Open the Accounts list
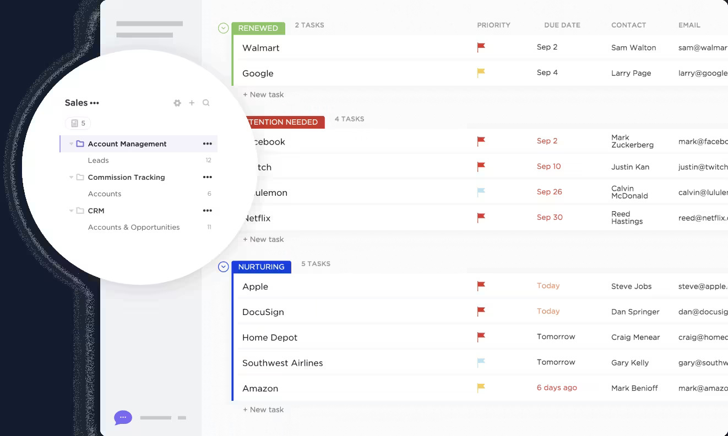 coord(105,194)
